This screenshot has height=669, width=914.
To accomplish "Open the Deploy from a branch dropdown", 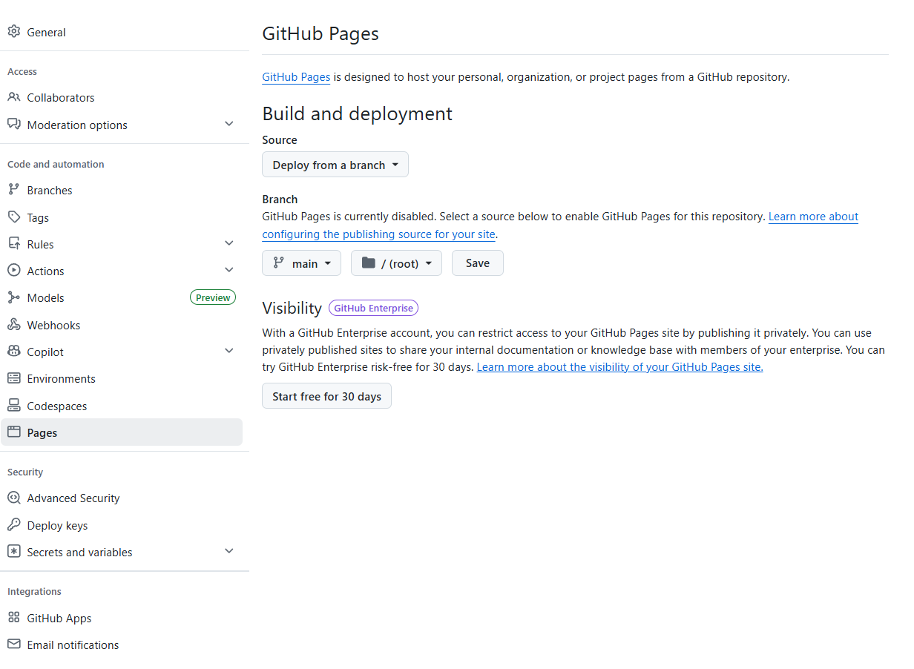I will [x=335, y=164].
